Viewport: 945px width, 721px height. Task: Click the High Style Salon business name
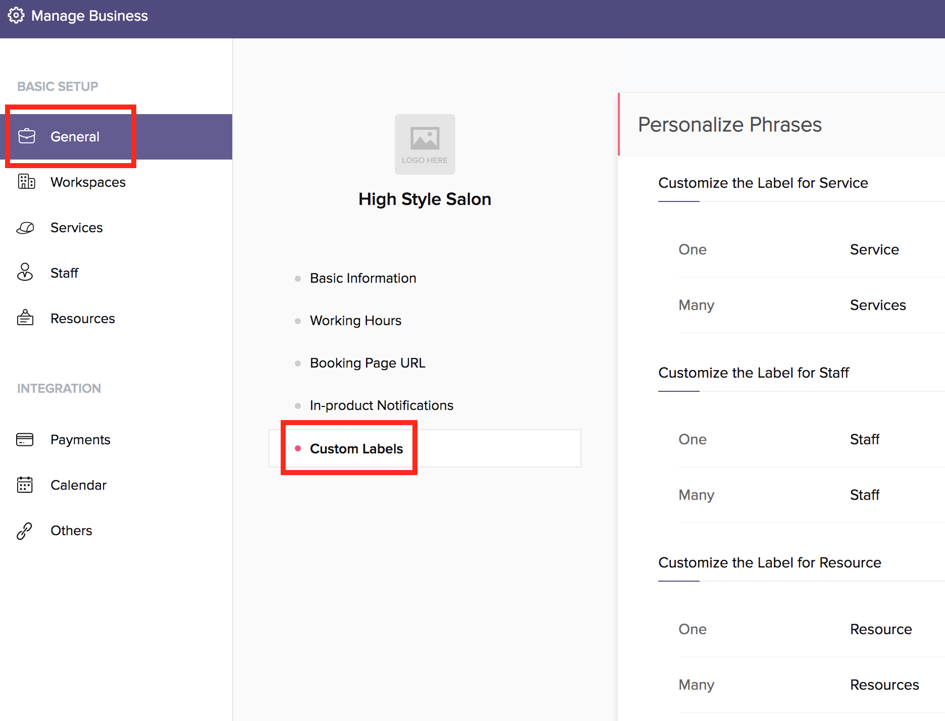click(425, 199)
